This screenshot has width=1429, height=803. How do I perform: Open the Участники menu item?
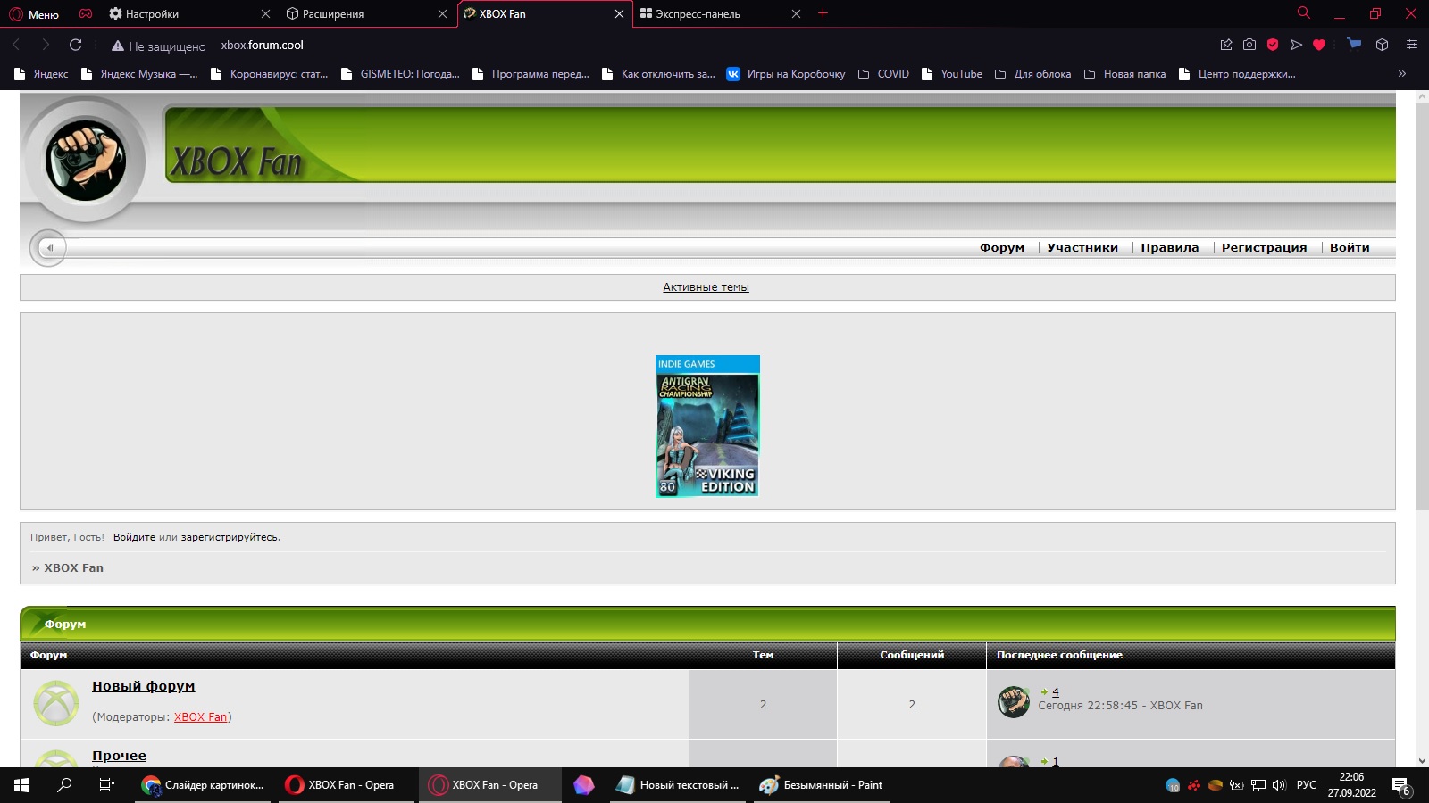click(1082, 248)
